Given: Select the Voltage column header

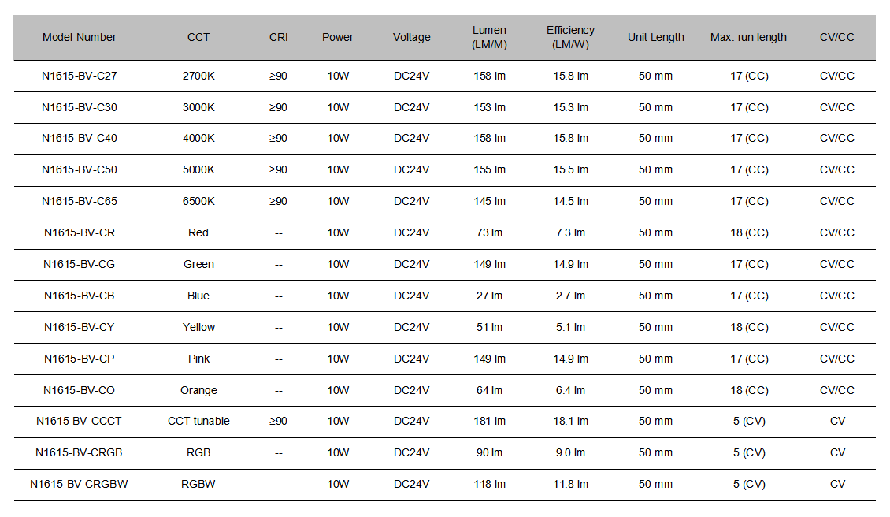Looking at the screenshot, I should [411, 38].
